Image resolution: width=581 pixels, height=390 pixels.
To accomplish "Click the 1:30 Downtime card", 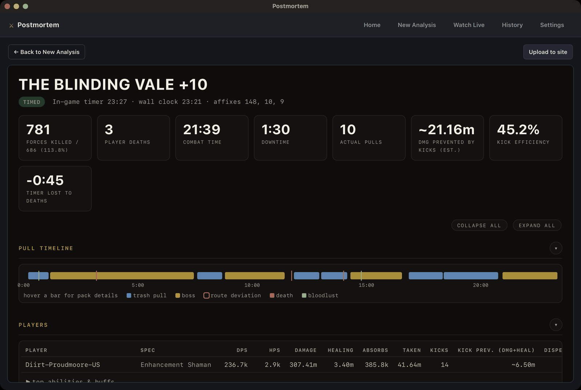I will coord(290,138).
